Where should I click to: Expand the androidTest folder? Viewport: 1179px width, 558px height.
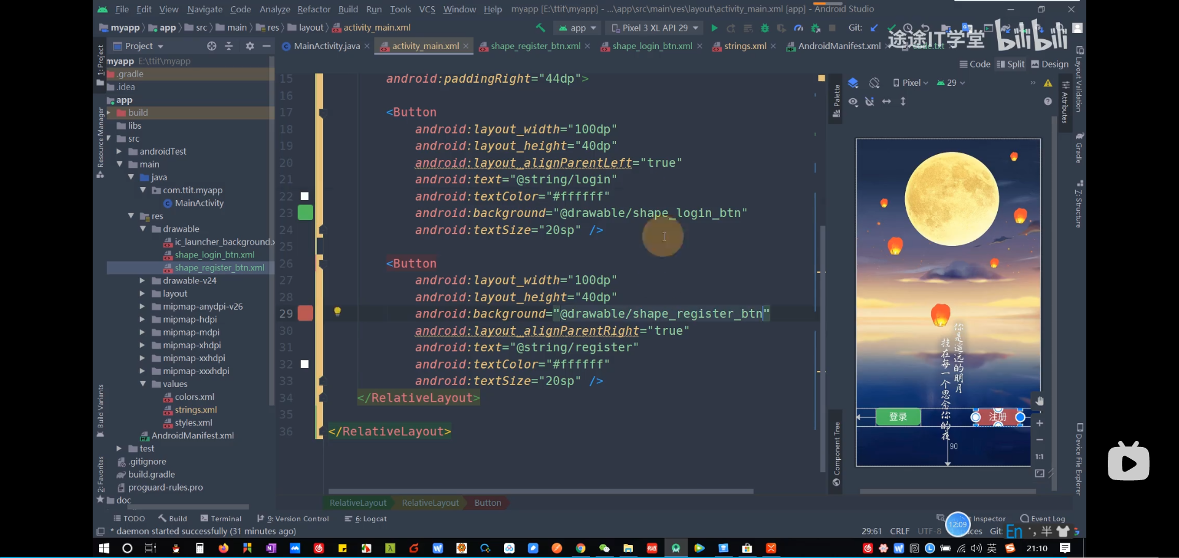pyautogui.click(x=119, y=151)
